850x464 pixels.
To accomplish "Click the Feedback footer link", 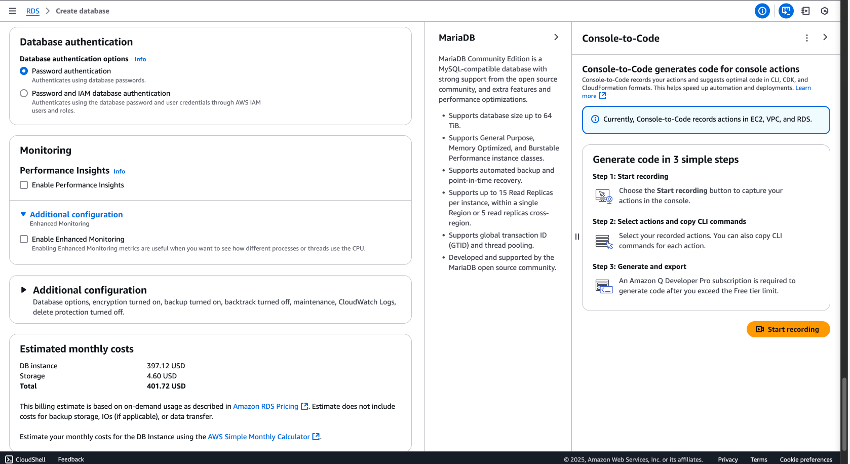I will pyautogui.click(x=71, y=459).
